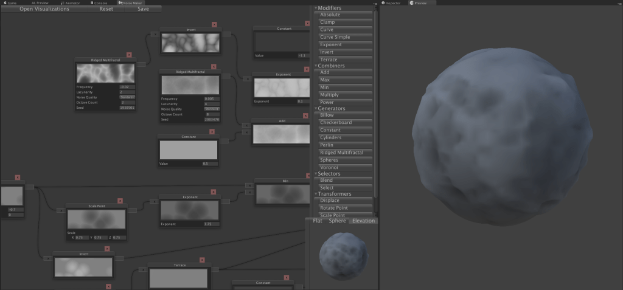This screenshot has width=623, height=290.
Task: Click the node list vertical scrollbar
Action: (x=375, y=103)
